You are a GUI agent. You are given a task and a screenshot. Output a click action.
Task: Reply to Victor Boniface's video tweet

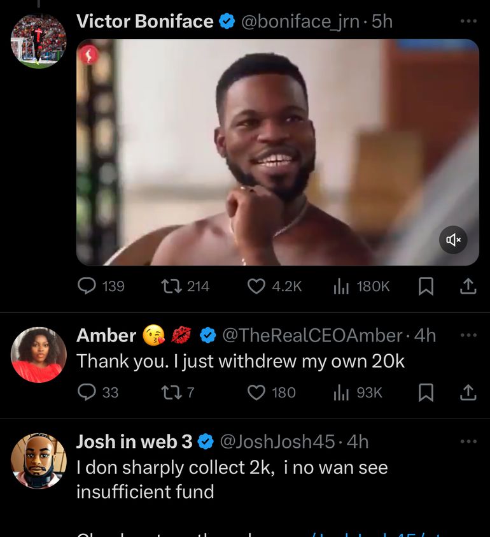(x=87, y=287)
